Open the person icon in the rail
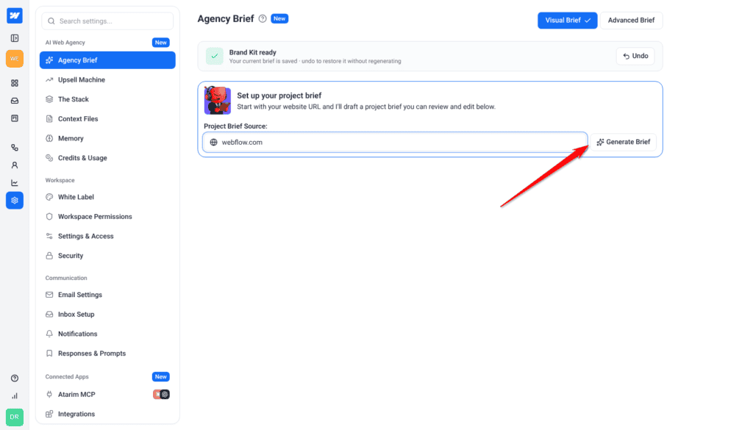Screen dimensions: 753x430 pos(15,165)
